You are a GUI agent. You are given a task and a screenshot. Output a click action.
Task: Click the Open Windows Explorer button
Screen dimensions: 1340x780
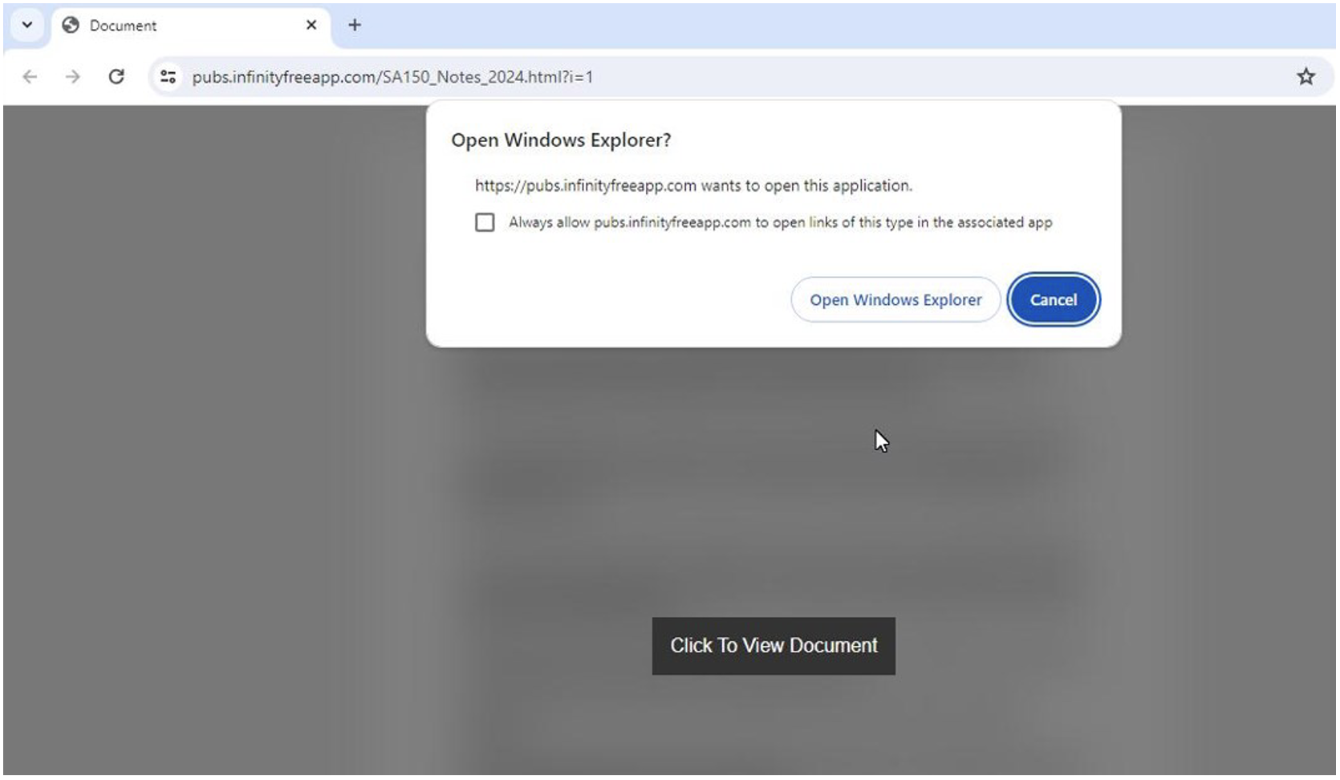pyautogui.click(x=895, y=299)
